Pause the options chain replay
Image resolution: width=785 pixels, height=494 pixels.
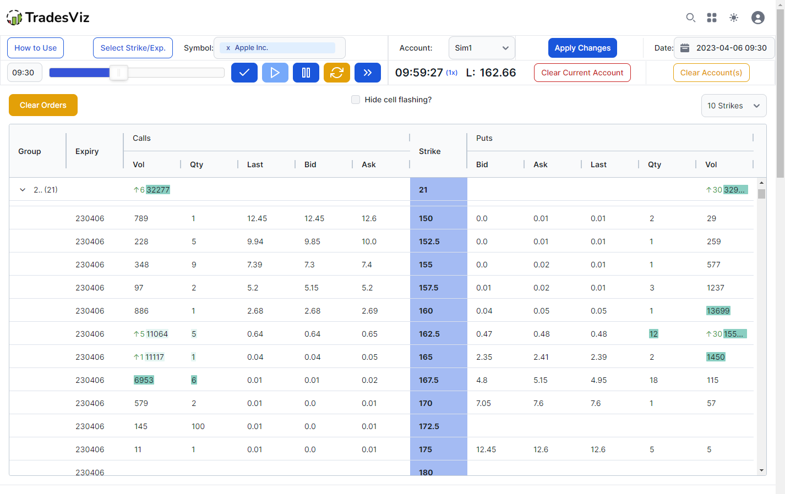tap(306, 72)
